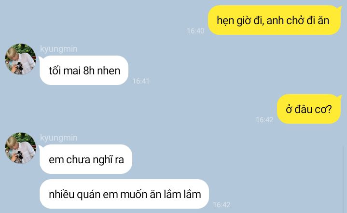Select the yellow "hẹn giờ đi, anh chở đi ăn" bubble

(x=274, y=20)
